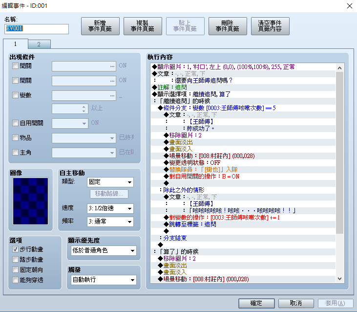Screen dimensions: 357x312
Task: Enable the second 開關 condition checkbox
Action: pyautogui.click(x=15, y=81)
